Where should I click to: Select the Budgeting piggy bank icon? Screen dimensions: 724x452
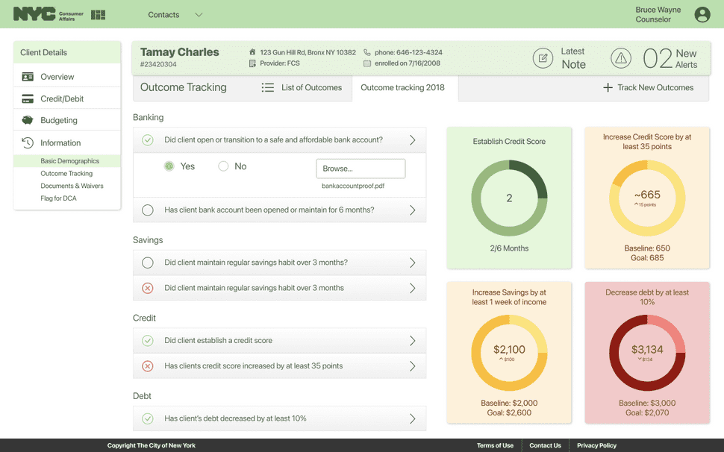28,120
